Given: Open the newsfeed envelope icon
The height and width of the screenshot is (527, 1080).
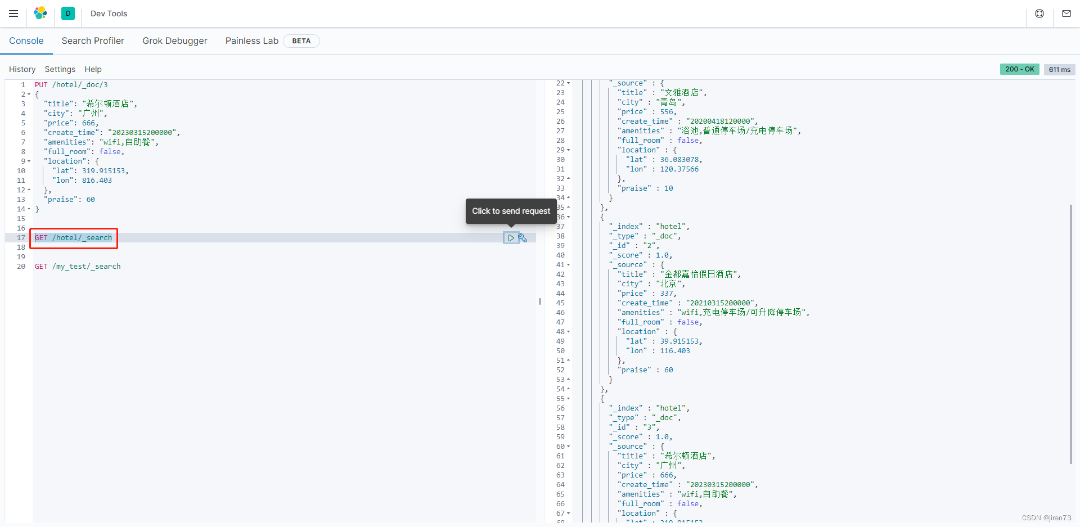Looking at the screenshot, I should 1066,13.
